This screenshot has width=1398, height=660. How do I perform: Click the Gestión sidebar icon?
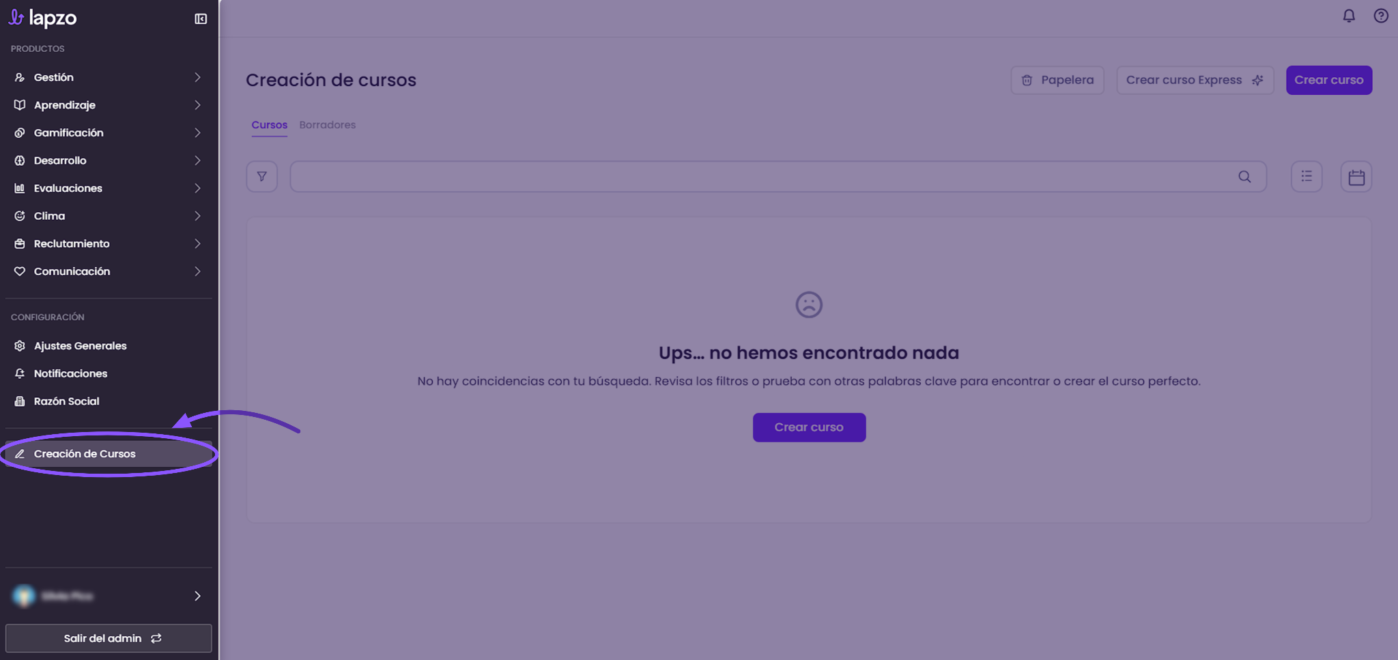click(20, 77)
